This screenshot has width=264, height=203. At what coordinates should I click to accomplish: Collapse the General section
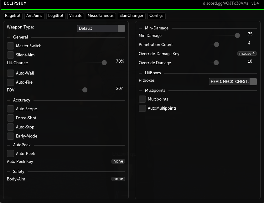[9, 37]
